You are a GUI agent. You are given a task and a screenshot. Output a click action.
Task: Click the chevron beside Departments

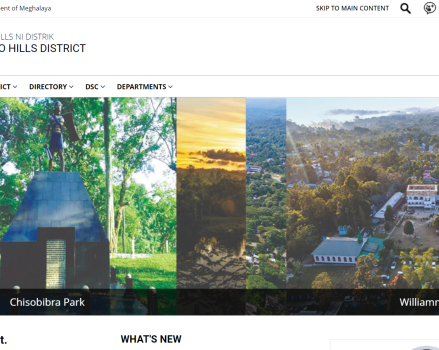pyautogui.click(x=170, y=87)
